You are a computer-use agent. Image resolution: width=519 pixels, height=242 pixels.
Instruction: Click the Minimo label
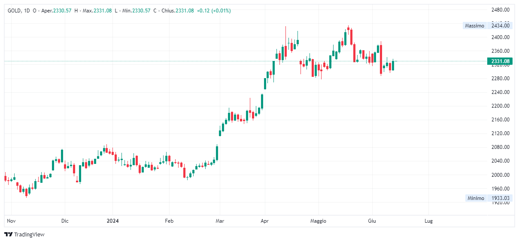tap(476, 198)
